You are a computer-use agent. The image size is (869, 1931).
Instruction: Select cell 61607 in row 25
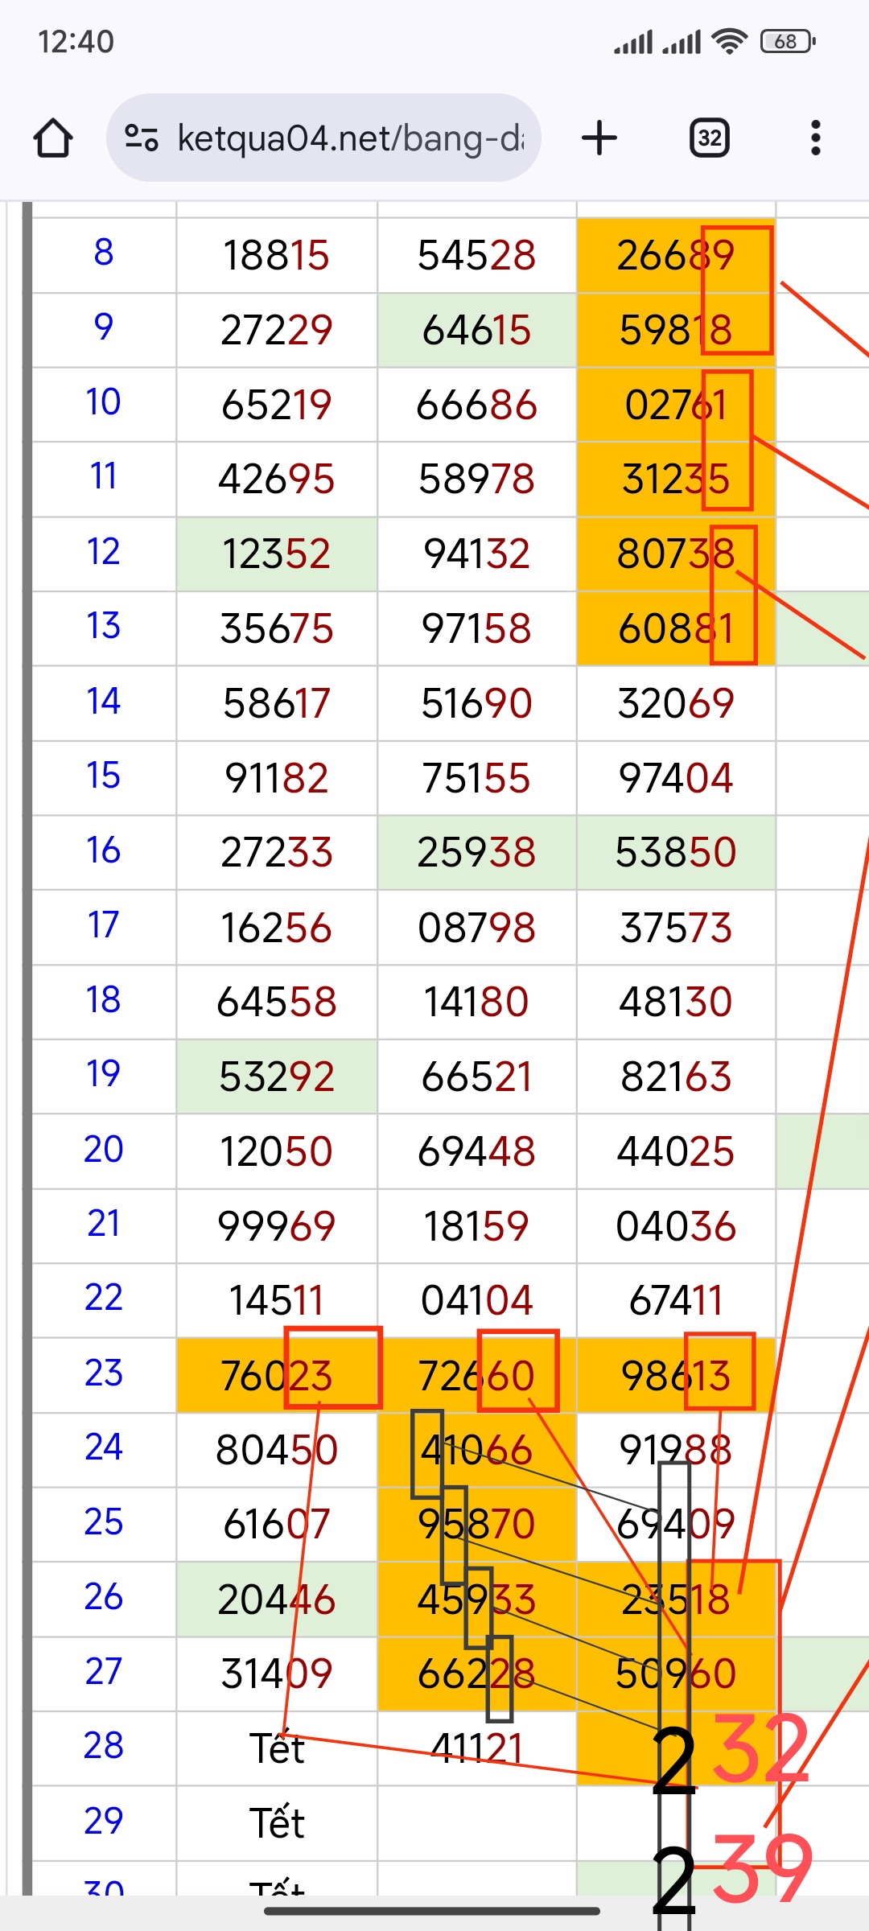[277, 1525]
